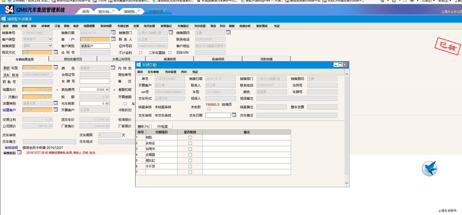Click the icon next to 审核状况
The height and width of the screenshot is (215, 462).
coord(19,152)
